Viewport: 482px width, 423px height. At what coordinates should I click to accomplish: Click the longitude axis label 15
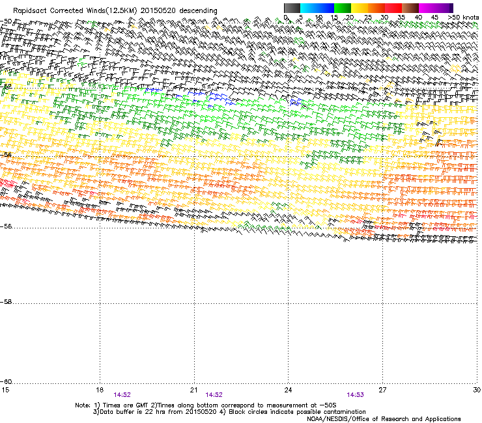5,390
